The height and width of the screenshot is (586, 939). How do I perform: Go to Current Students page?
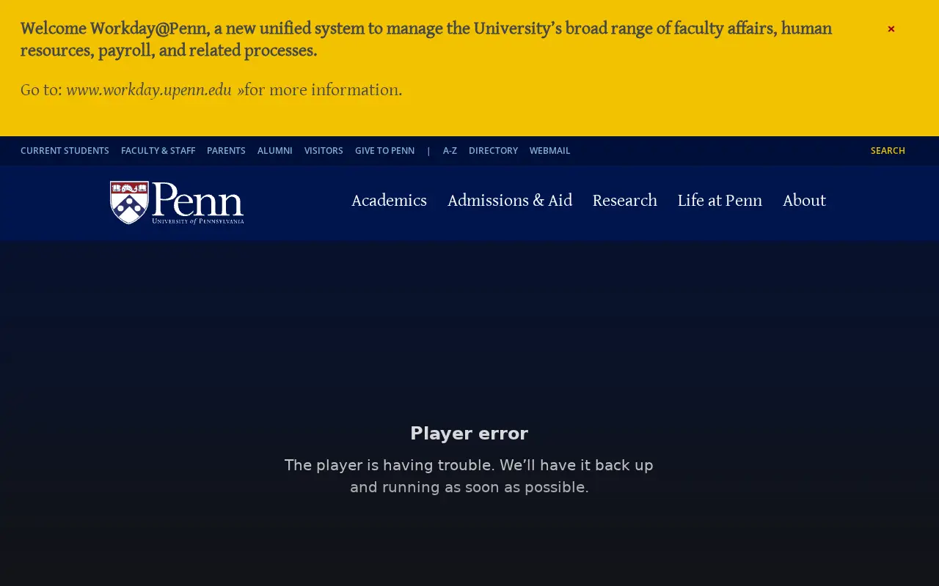point(65,151)
